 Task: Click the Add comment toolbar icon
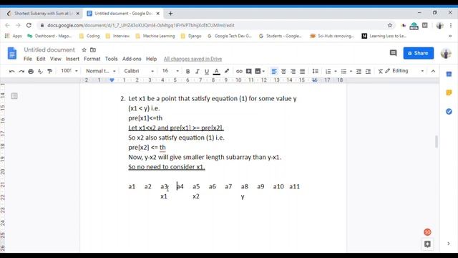point(248,71)
